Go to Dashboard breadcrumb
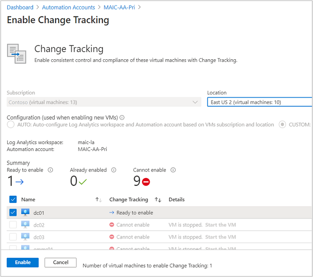Image resolution: width=313 pixels, height=277 pixels. pyautogui.click(x=20, y=7)
